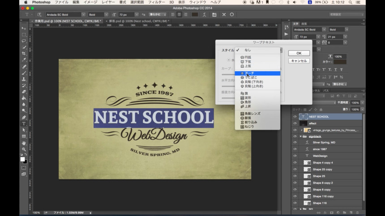The height and width of the screenshot is (216, 385).
Task: Select the Brush tool
Action: tap(24, 73)
